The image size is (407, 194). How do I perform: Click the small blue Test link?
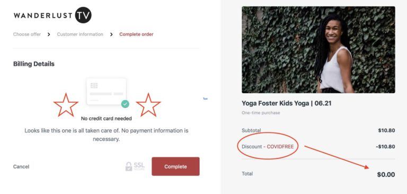click(x=205, y=99)
